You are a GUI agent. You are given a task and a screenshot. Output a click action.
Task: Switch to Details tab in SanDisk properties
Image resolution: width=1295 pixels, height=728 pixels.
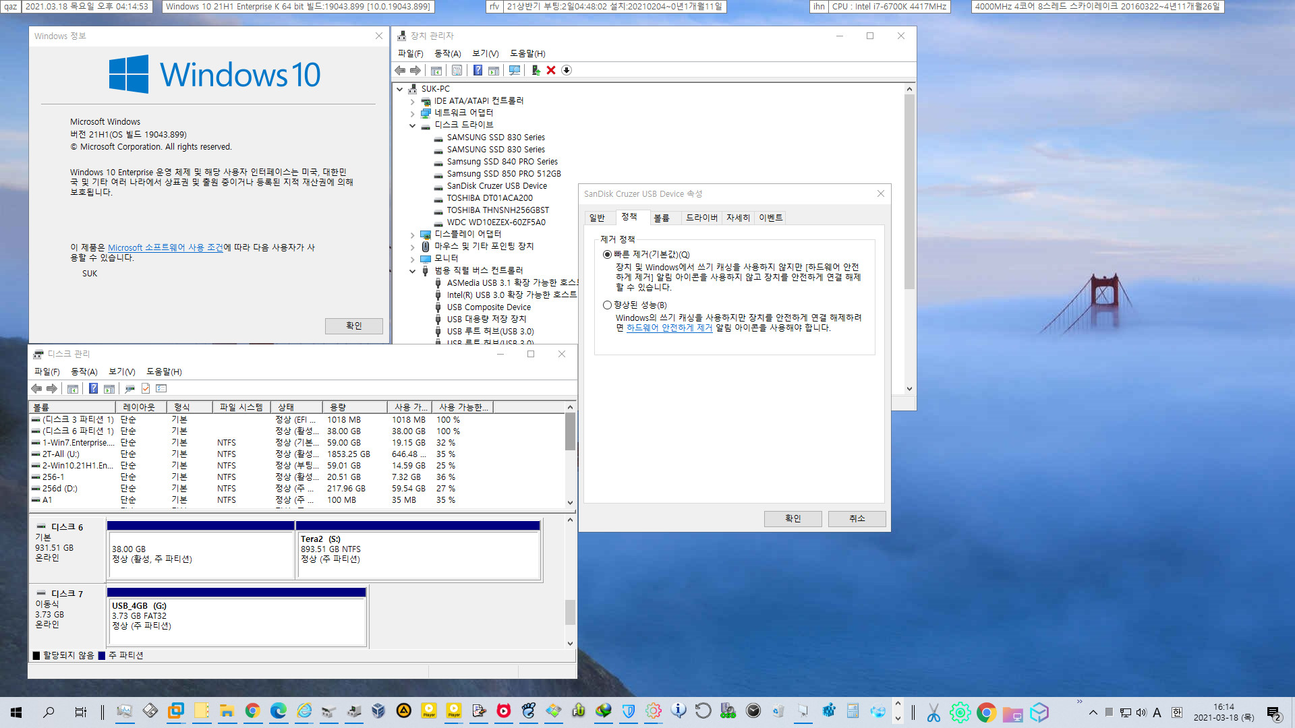[738, 218]
